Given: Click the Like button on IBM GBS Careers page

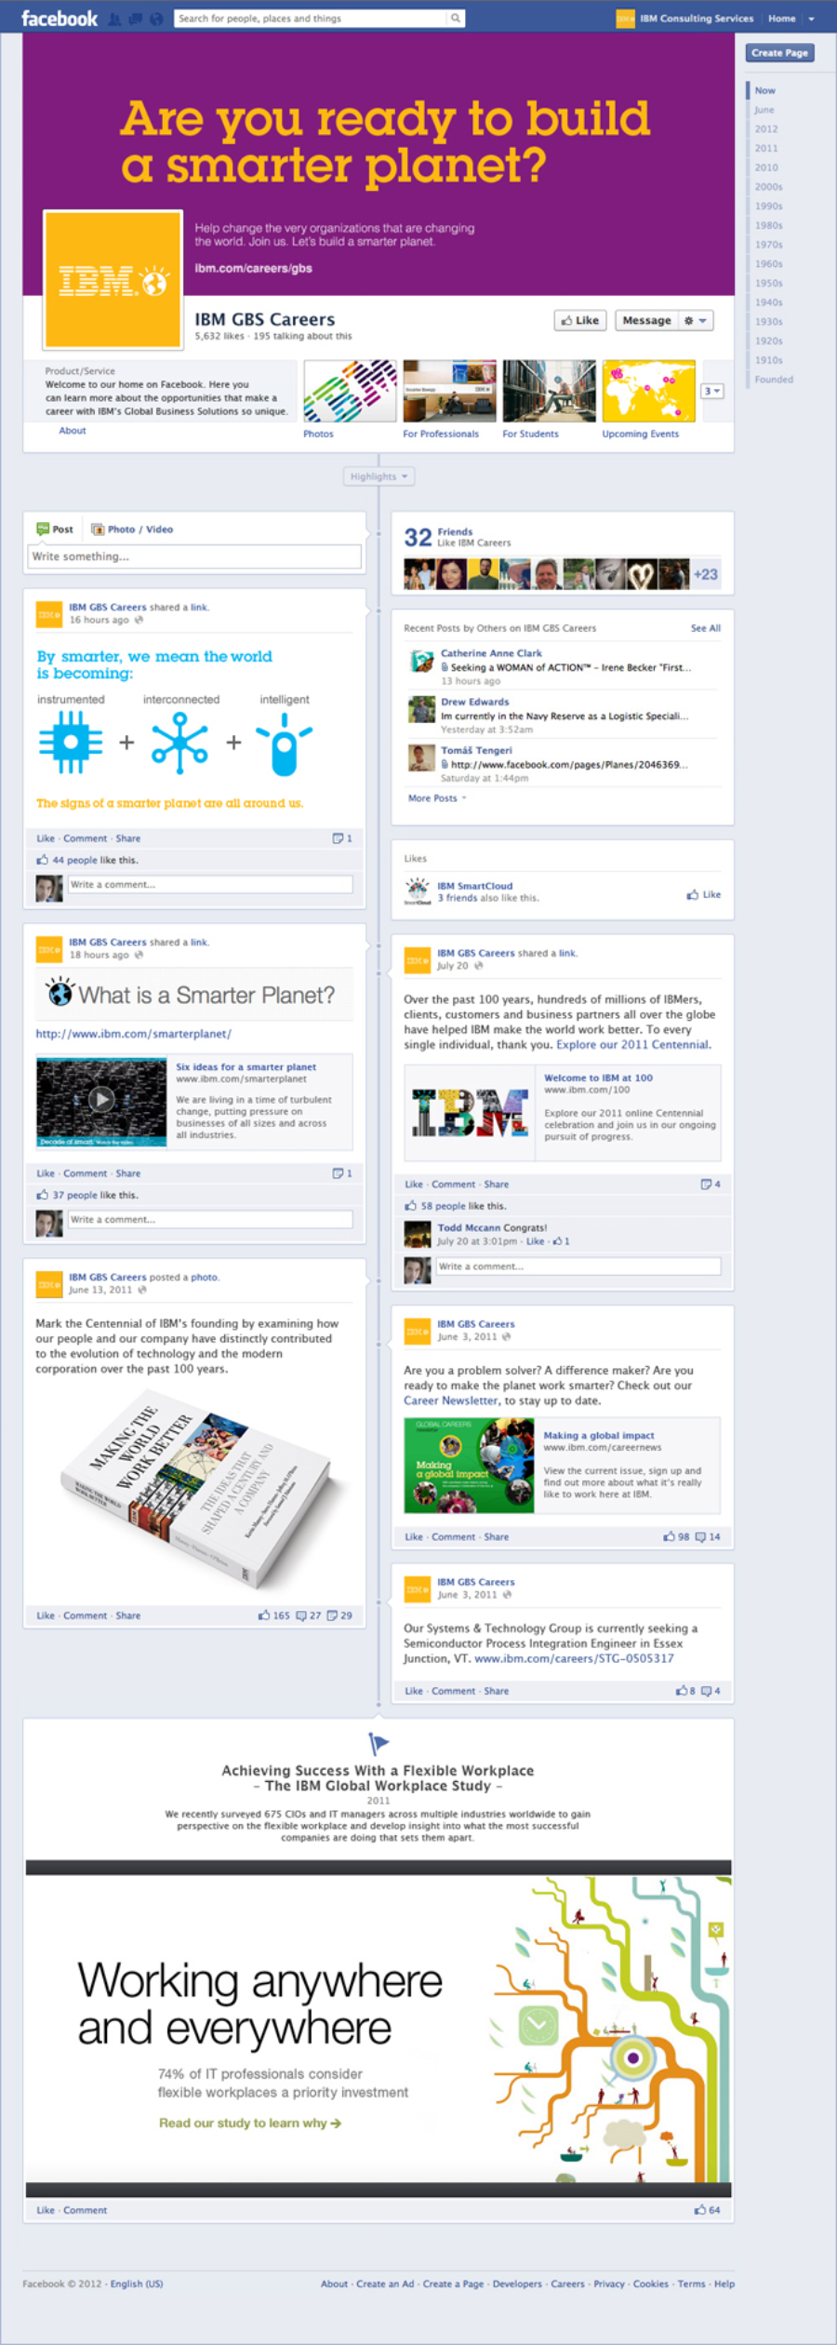Looking at the screenshot, I should click(580, 320).
